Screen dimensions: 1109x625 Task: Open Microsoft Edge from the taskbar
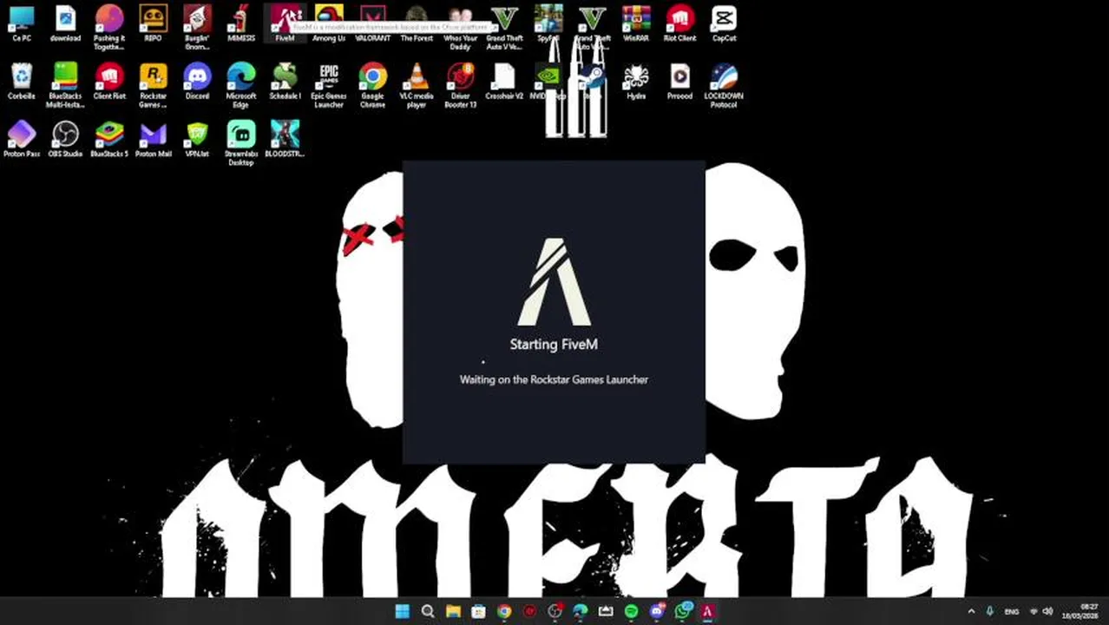coord(581,612)
